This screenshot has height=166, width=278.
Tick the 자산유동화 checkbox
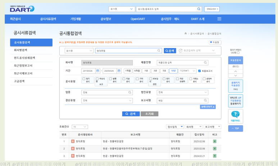click(x=177, y=79)
